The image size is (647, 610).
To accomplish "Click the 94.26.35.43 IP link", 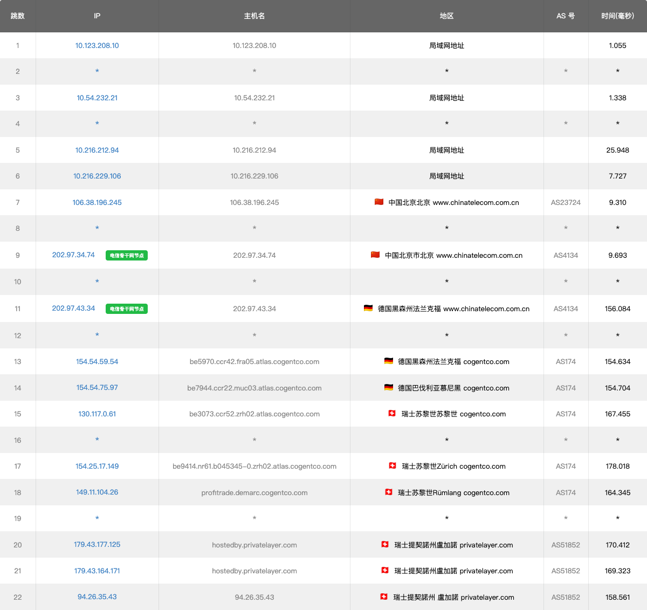I will [x=97, y=597].
